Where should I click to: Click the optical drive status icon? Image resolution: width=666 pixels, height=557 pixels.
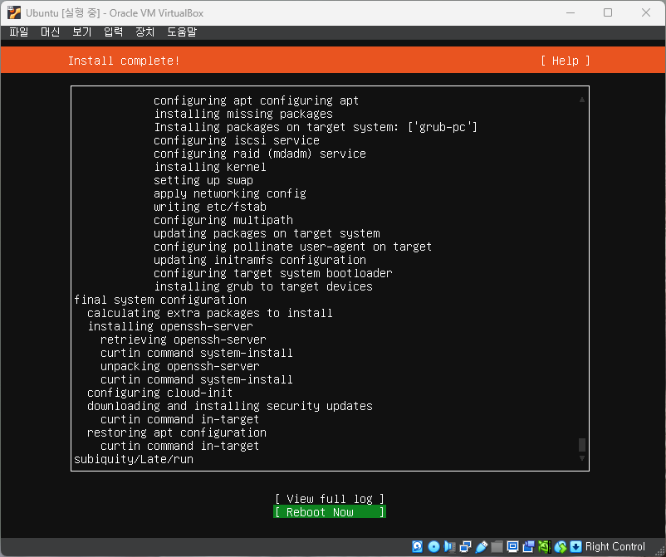click(x=433, y=546)
